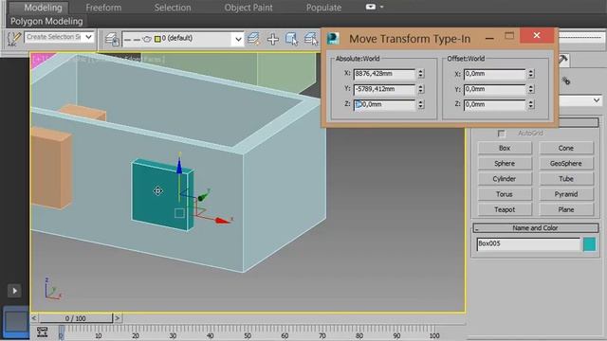Click the Offset X value spinner
Viewport: 607px width, 341px height.
click(x=531, y=74)
